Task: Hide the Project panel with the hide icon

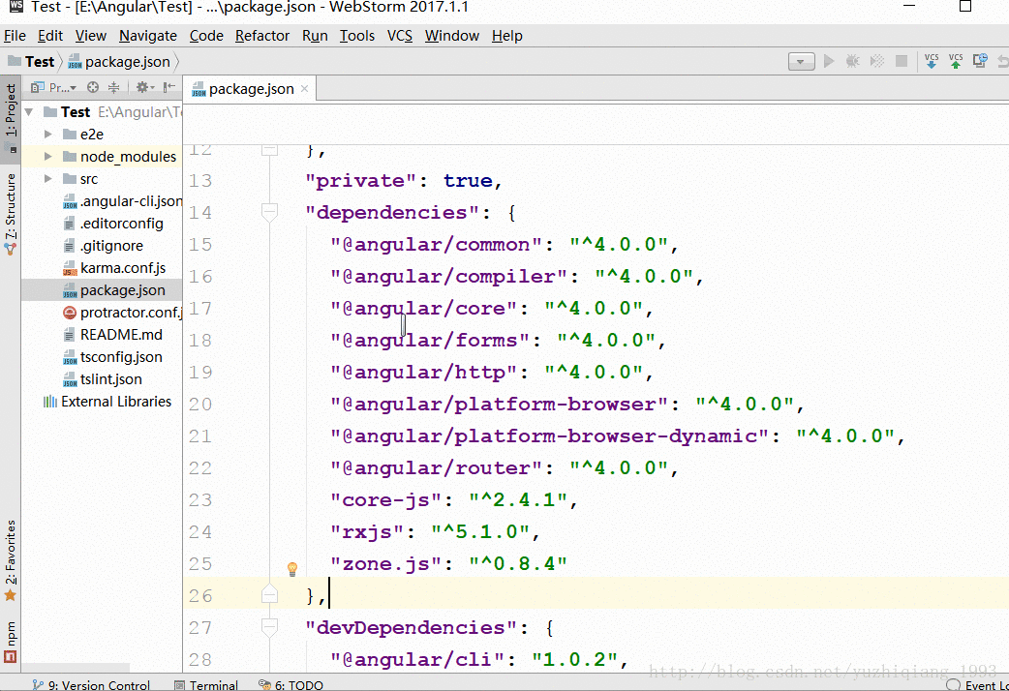Action: point(169,87)
